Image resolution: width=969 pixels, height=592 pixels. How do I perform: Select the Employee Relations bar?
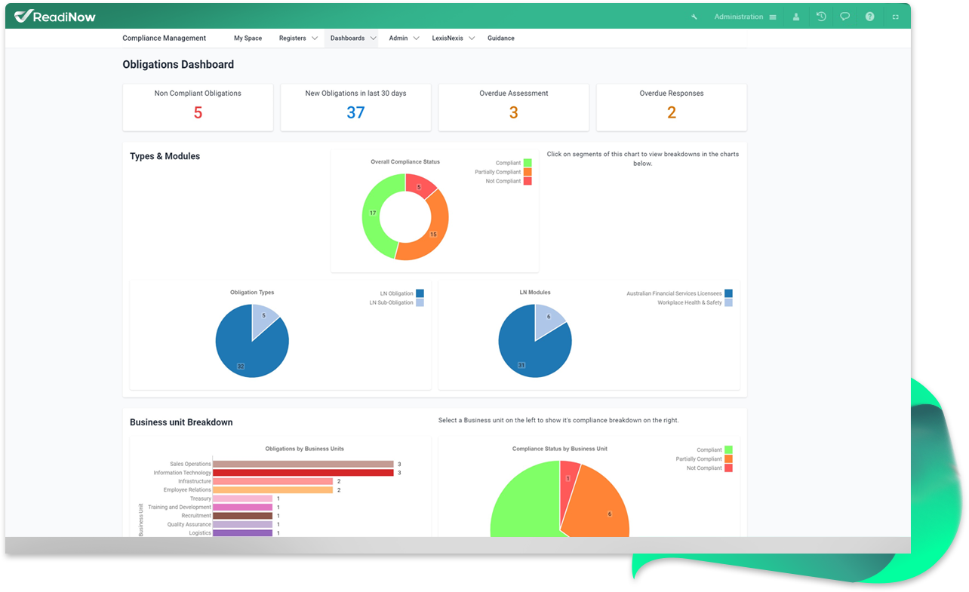pos(272,490)
